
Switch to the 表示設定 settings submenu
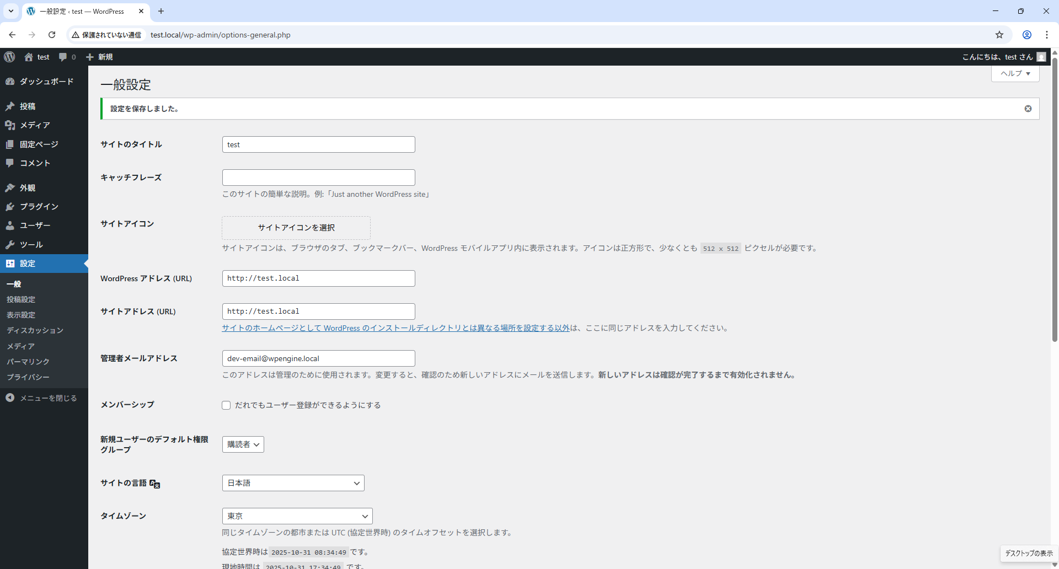21,315
